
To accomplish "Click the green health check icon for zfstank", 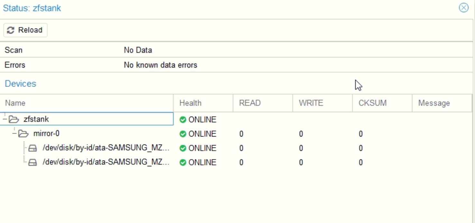I will (x=183, y=120).
